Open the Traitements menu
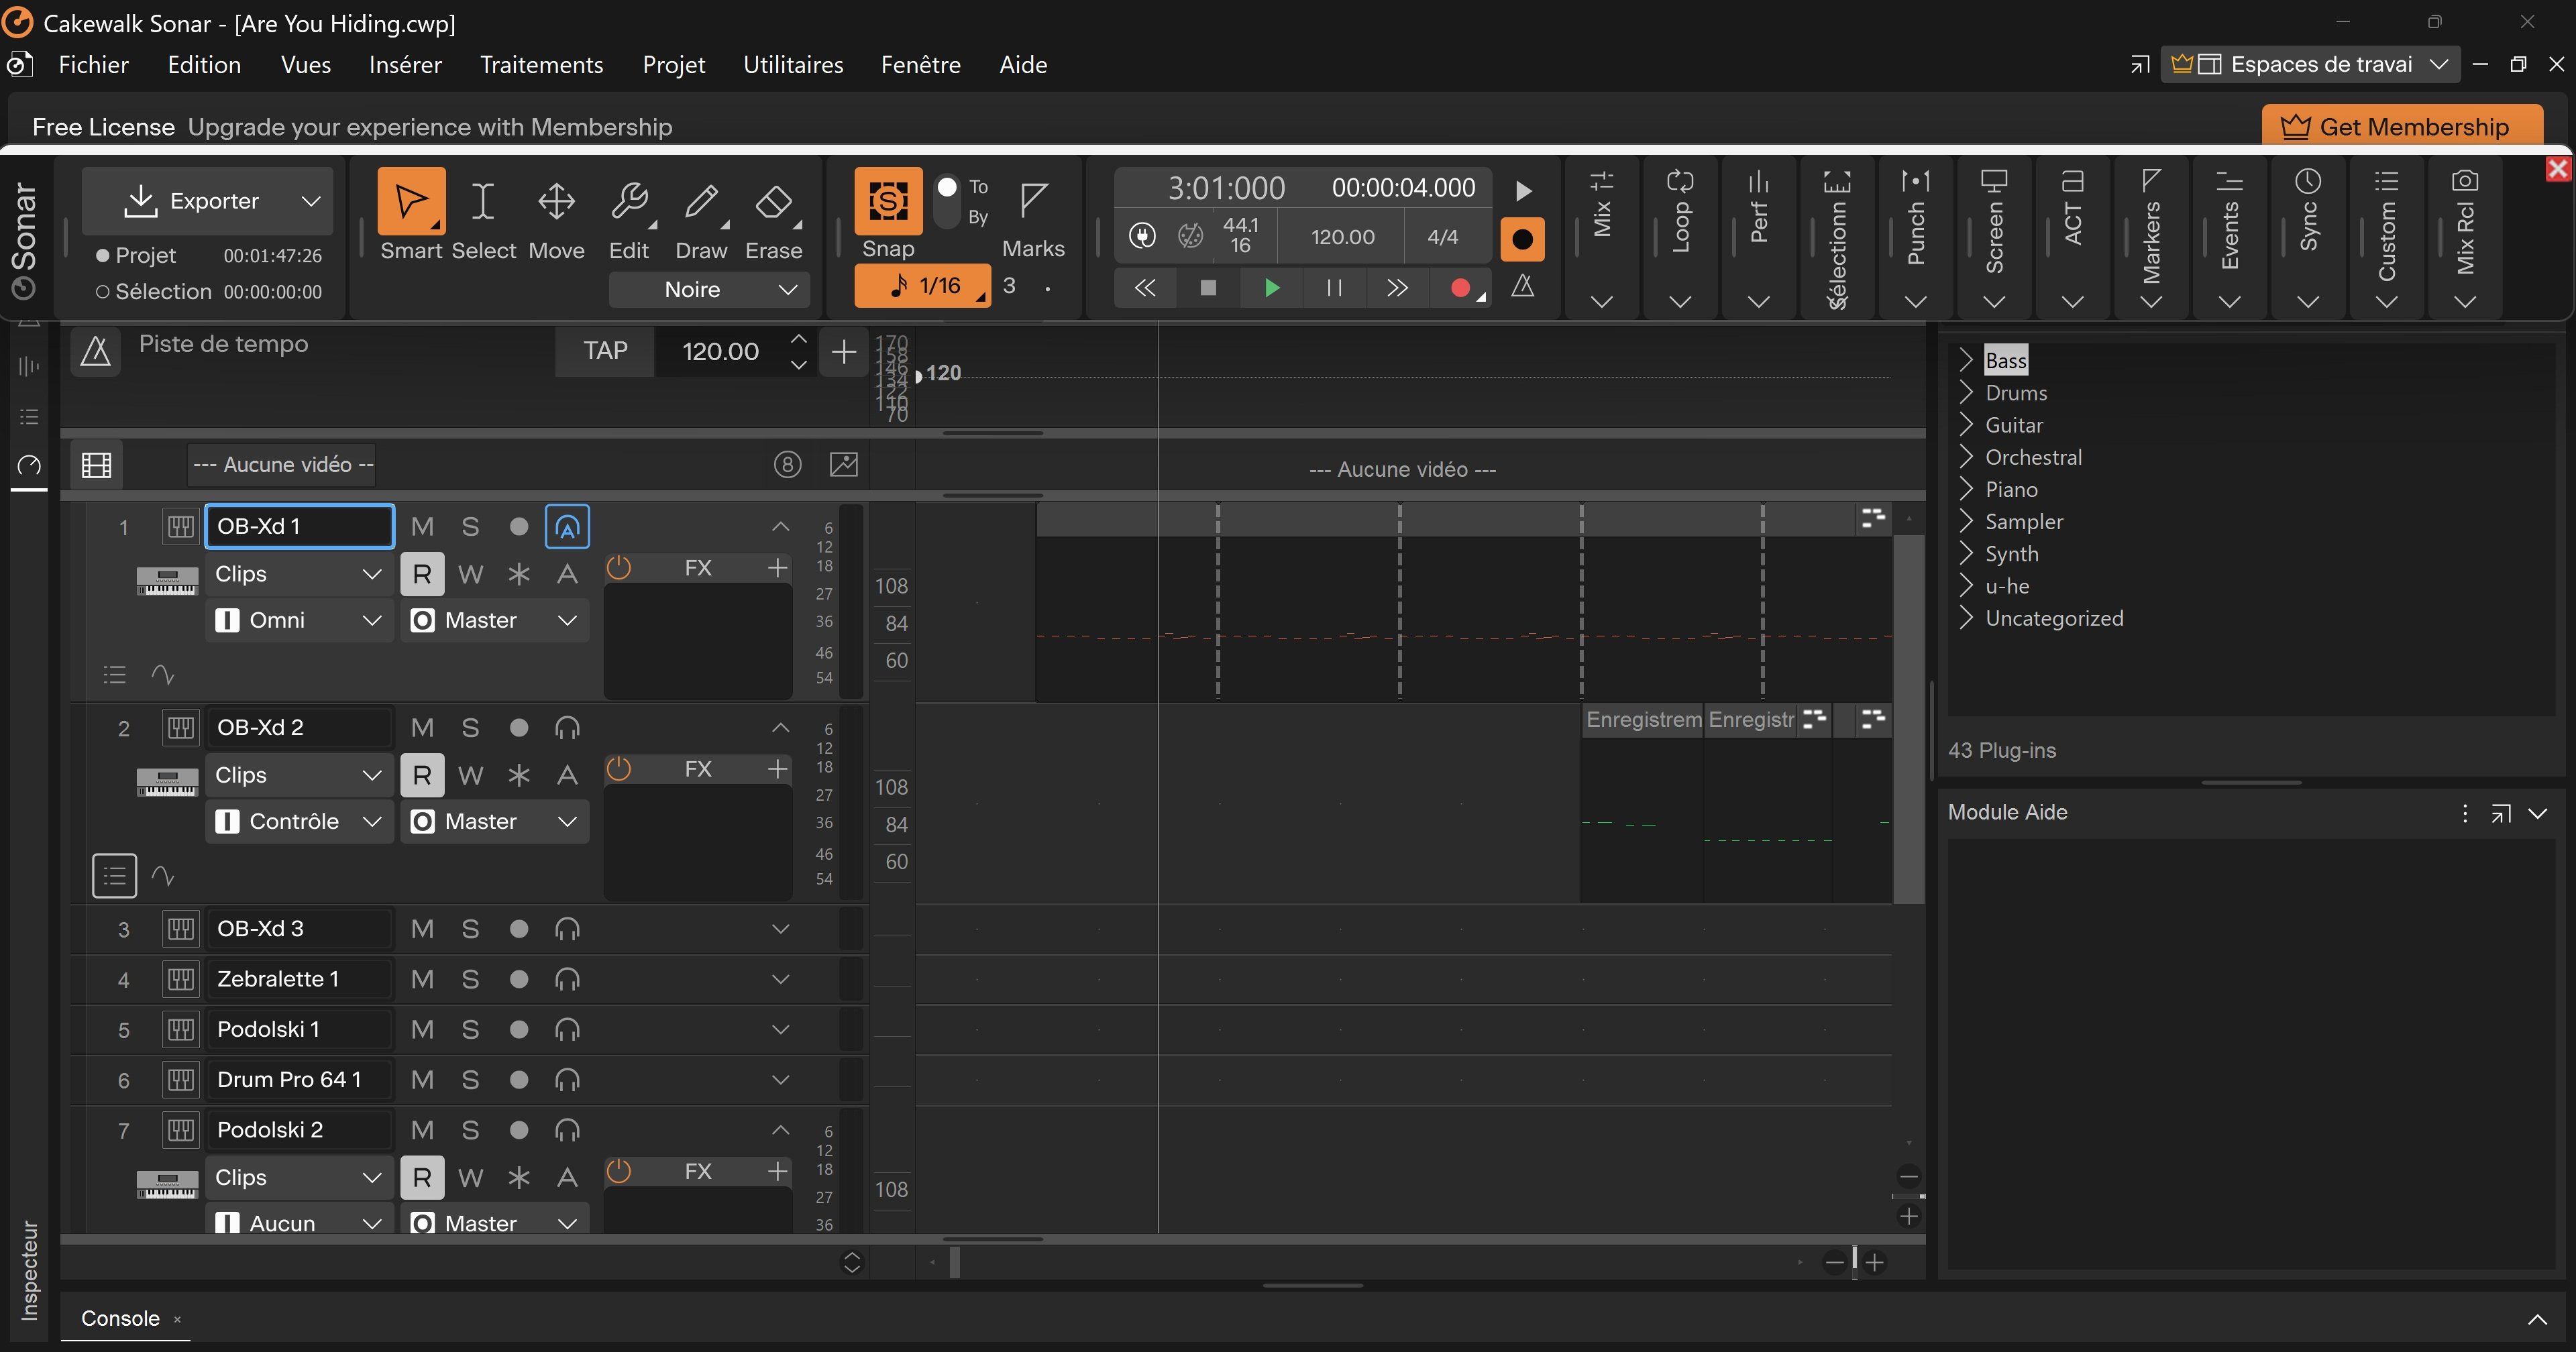2576x1352 pixels. click(x=541, y=65)
